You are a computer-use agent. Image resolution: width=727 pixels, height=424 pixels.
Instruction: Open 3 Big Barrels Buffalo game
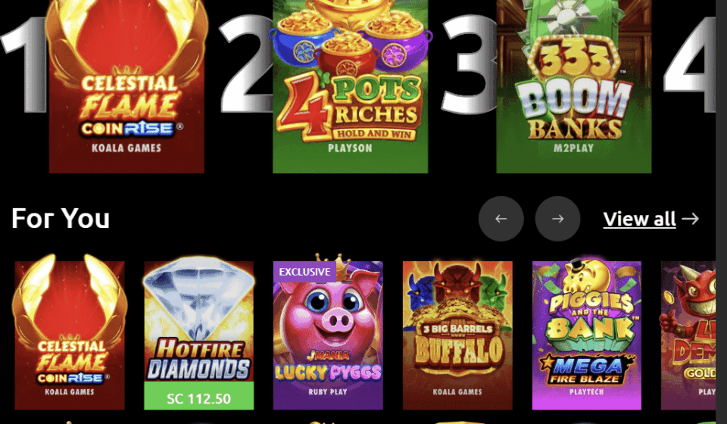pos(457,335)
